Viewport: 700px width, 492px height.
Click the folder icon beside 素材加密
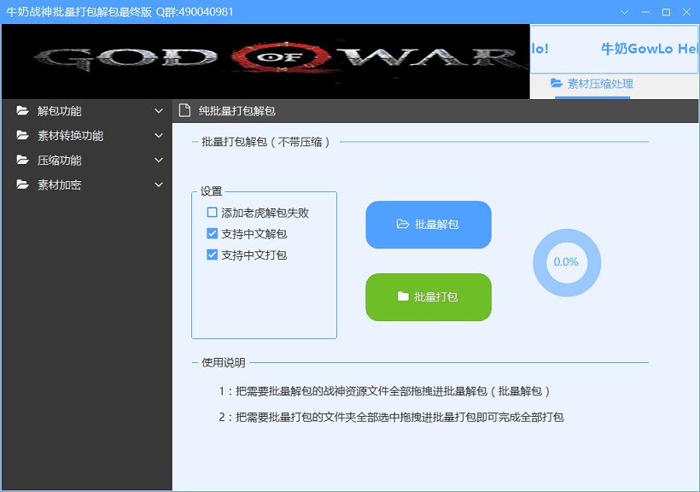pyautogui.click(x=22, y=184)
